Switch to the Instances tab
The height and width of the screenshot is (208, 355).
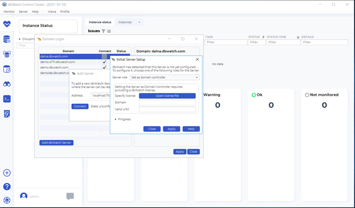(125, 22)
